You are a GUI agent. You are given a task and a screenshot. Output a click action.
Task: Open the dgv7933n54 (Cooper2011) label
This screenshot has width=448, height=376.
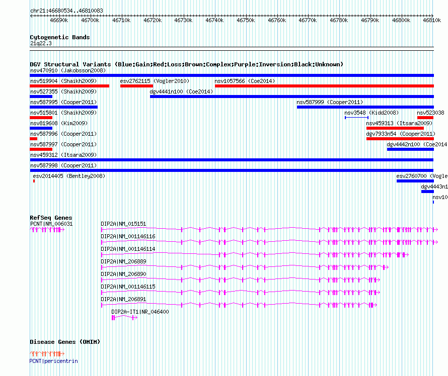pyautogui.click(x=401, y=134)
